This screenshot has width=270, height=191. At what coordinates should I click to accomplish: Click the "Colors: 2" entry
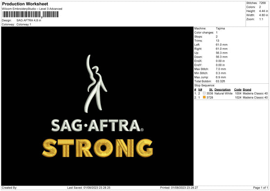253,7
